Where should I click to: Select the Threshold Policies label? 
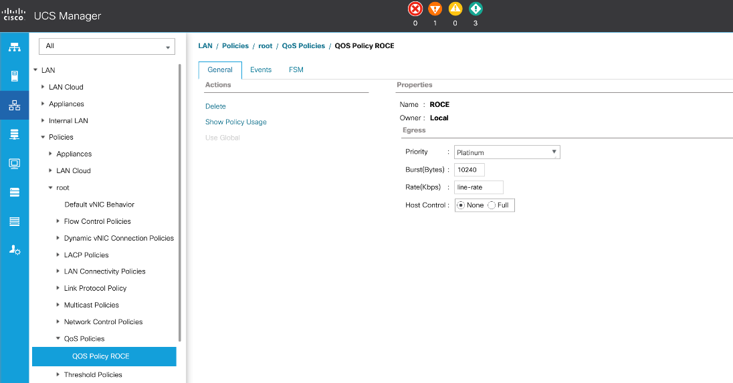[x=93, y=374]
